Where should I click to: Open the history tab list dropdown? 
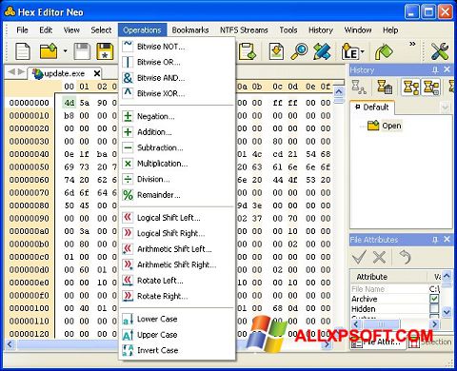point(445,107)
